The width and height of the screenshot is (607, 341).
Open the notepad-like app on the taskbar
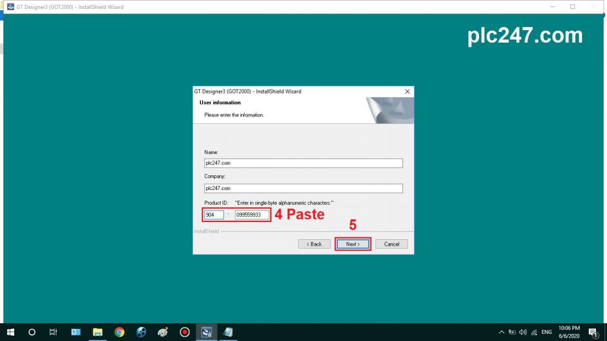coord(228,332)
